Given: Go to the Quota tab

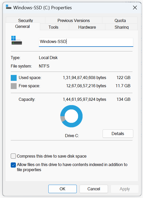Looking at the screenshot, I should coord(120,20).
